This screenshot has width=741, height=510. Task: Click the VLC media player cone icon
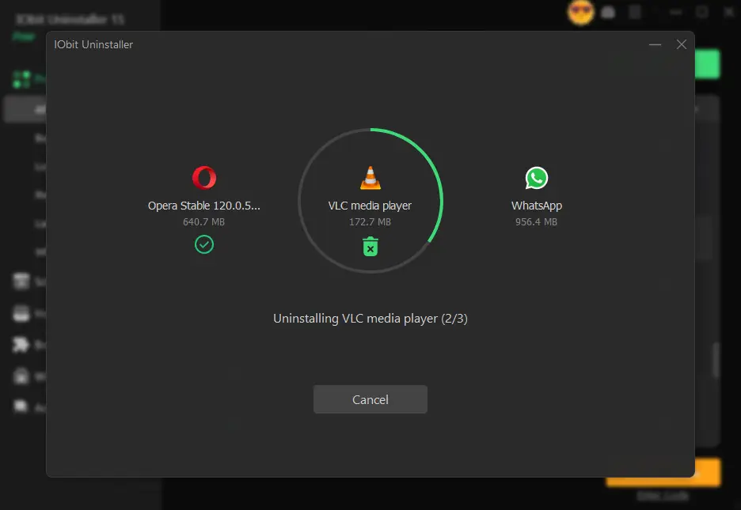pos(370,178)
